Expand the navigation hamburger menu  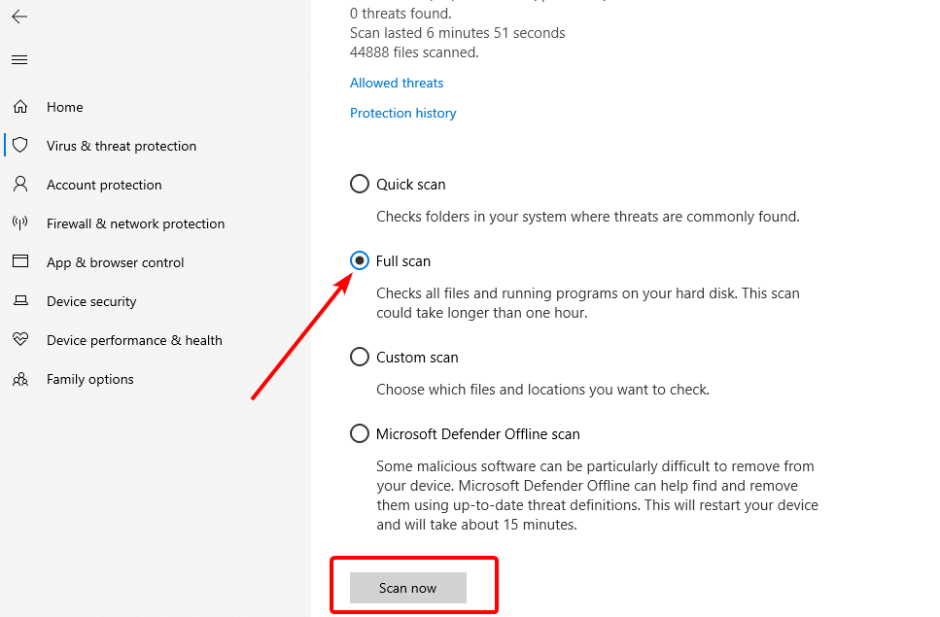(x=18, y=59)
